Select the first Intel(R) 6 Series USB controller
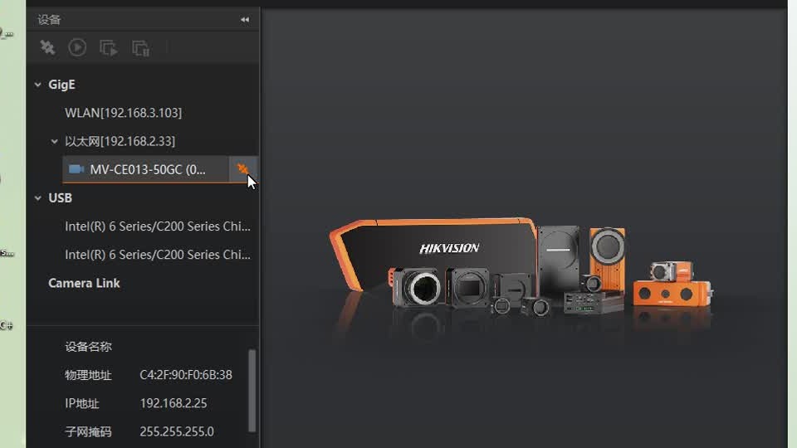The image size is (797, 448). 157,226
